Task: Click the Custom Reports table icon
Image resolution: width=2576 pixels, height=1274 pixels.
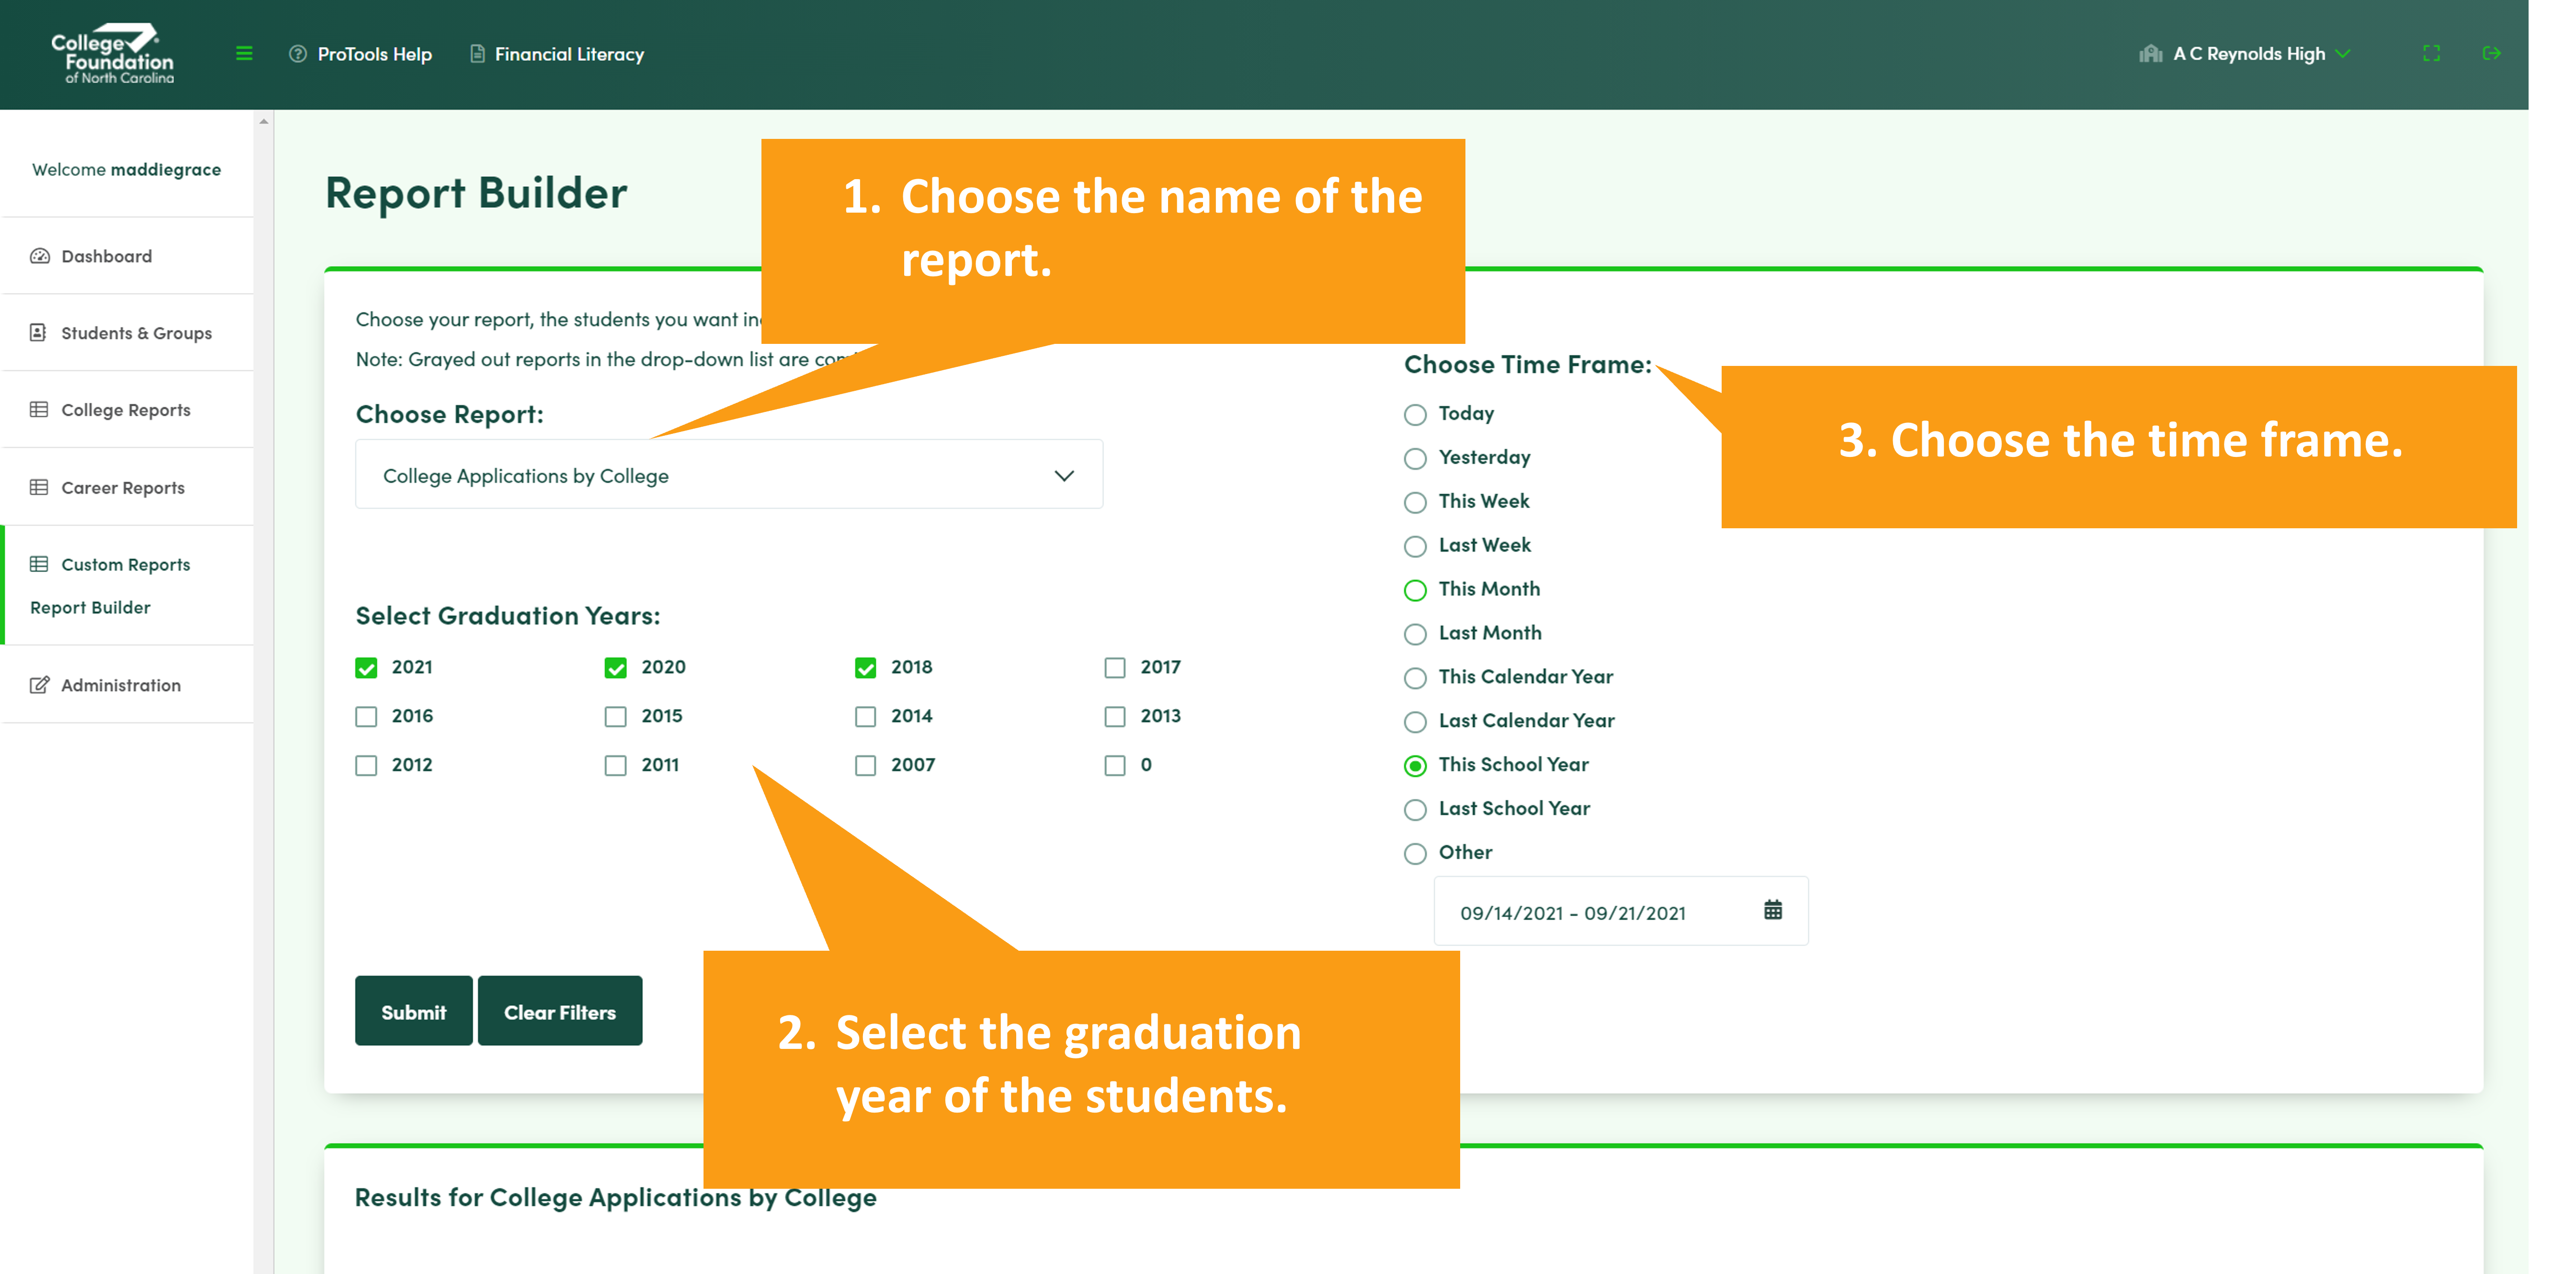Action: [39, 565]
